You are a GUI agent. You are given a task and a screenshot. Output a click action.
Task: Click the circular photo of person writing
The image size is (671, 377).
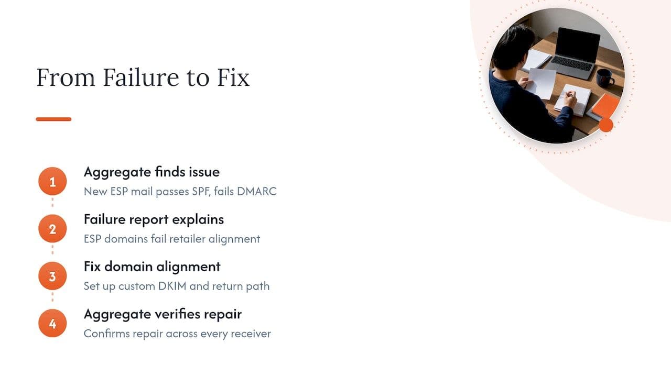pos(557,75)
